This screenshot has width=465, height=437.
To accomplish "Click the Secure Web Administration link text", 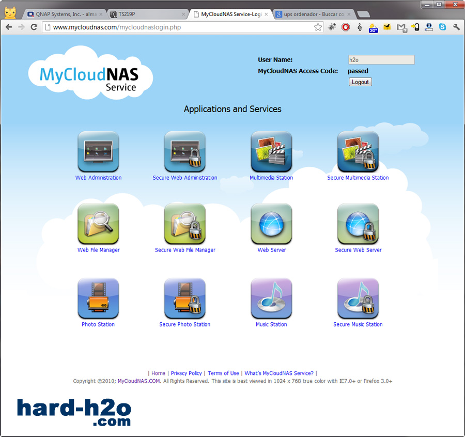I will pyautogui.click(x=185, y=178).
